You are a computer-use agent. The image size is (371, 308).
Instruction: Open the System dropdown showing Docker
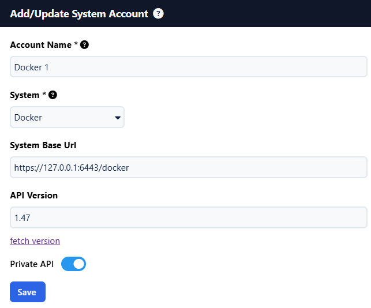(67, 118)
